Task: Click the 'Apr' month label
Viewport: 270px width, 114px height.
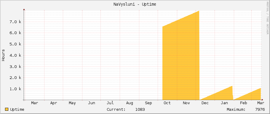Action: click(54, 103)
